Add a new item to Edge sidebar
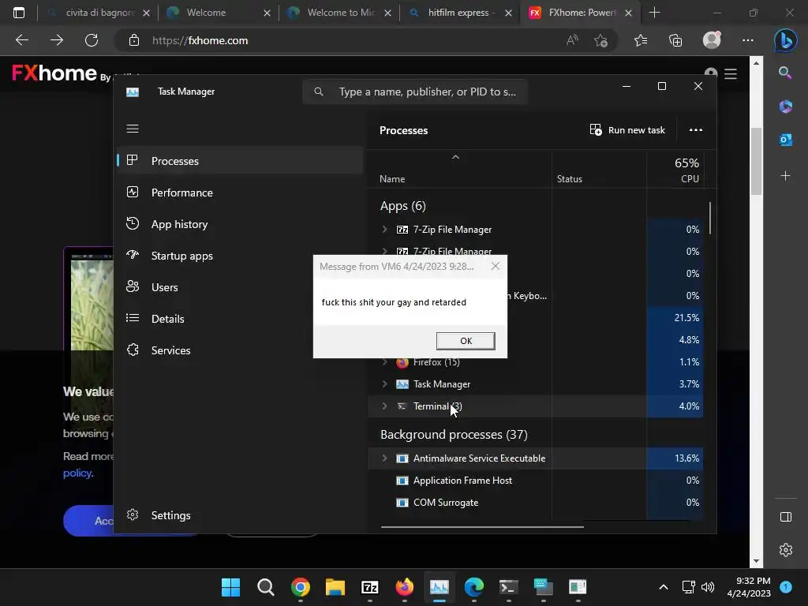The image size is (808, 606). point(785,176)
